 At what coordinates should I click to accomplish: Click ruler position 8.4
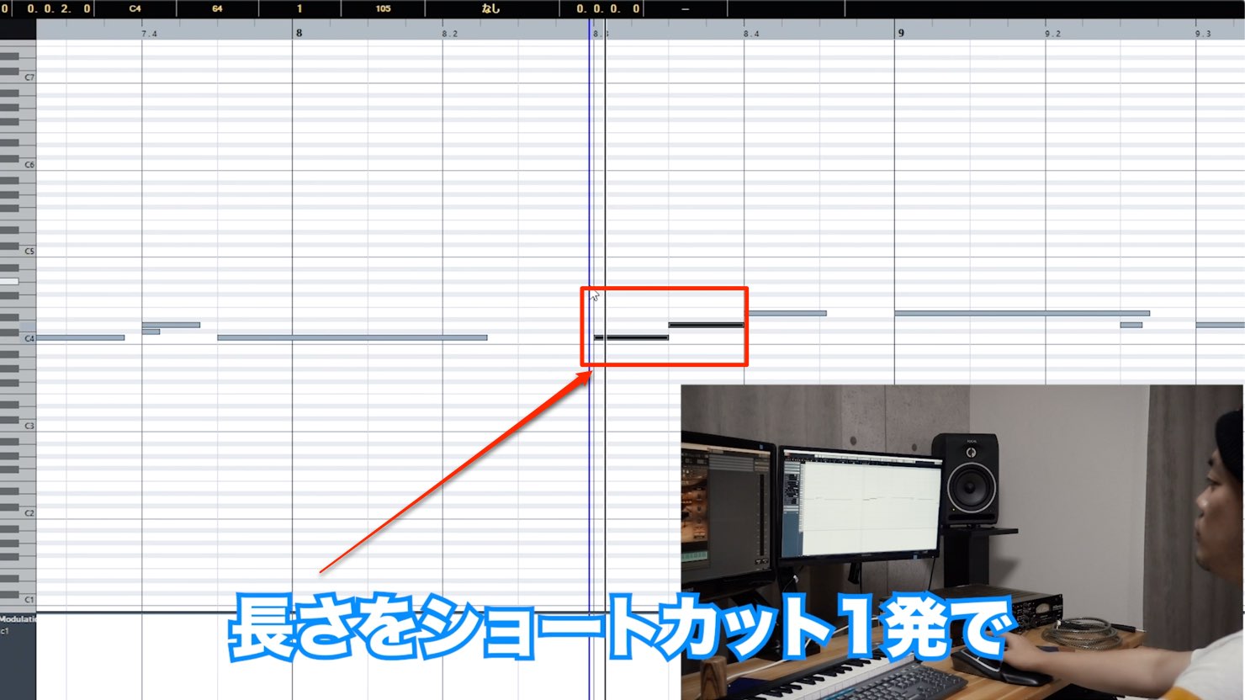(751, 34)
